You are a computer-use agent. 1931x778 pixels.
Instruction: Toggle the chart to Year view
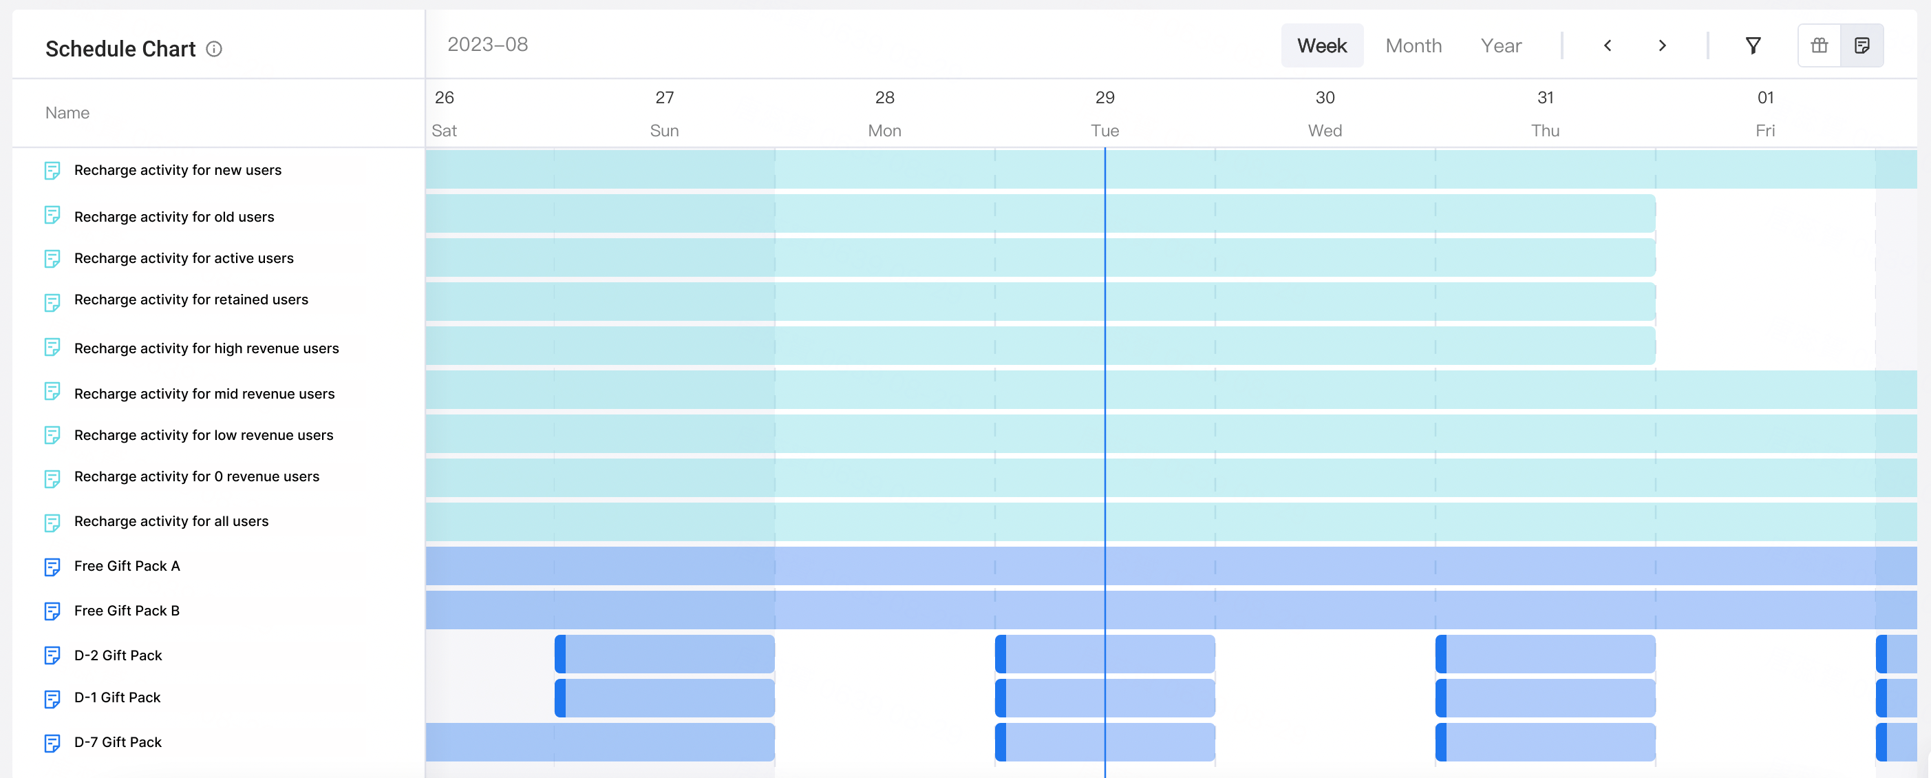1501,45
